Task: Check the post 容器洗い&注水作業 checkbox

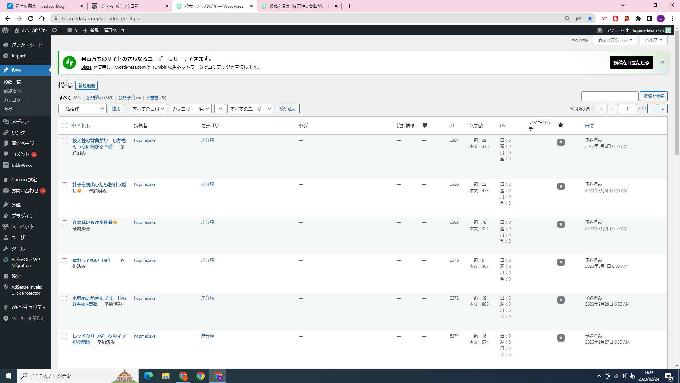Action: (x=64, y=223)
